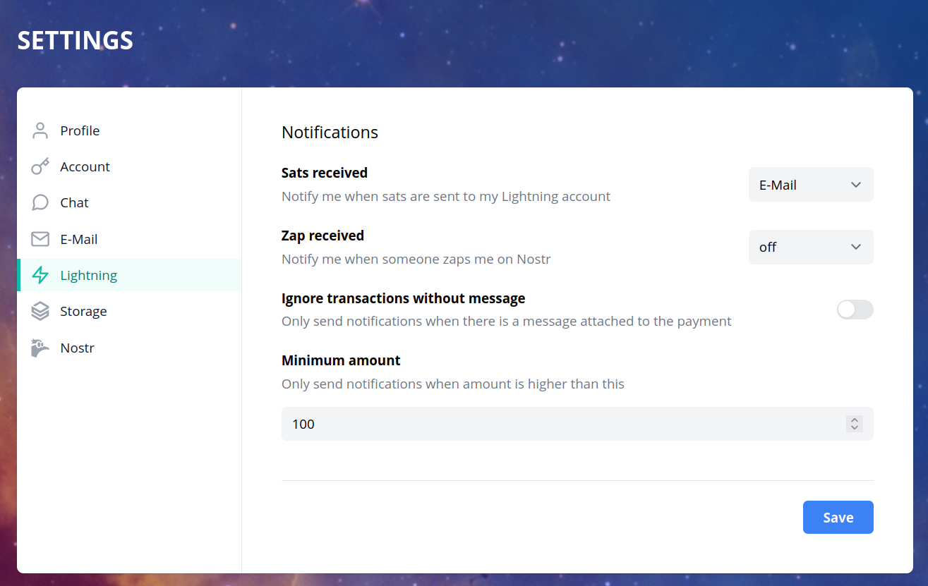The height and width of the screenshot is (586, 928).
Task: Click the Lightning bolt icon
Action: pos(40,275)
